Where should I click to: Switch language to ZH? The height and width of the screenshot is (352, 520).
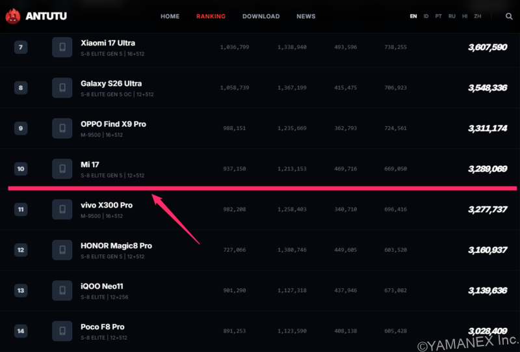[x=478, y=16]
